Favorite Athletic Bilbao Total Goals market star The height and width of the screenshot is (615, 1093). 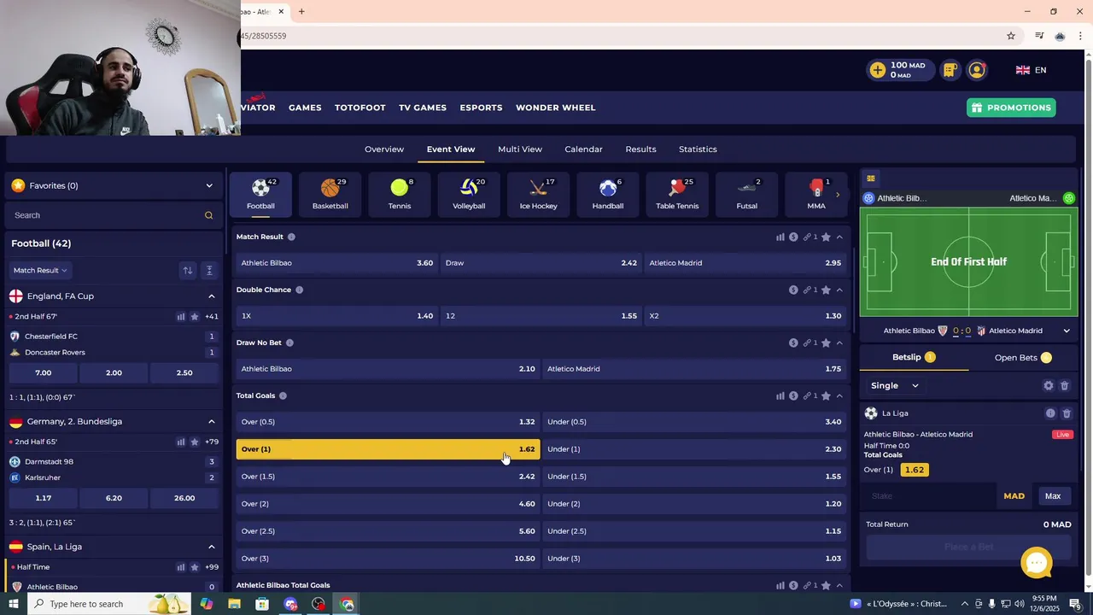click(826, 585)
